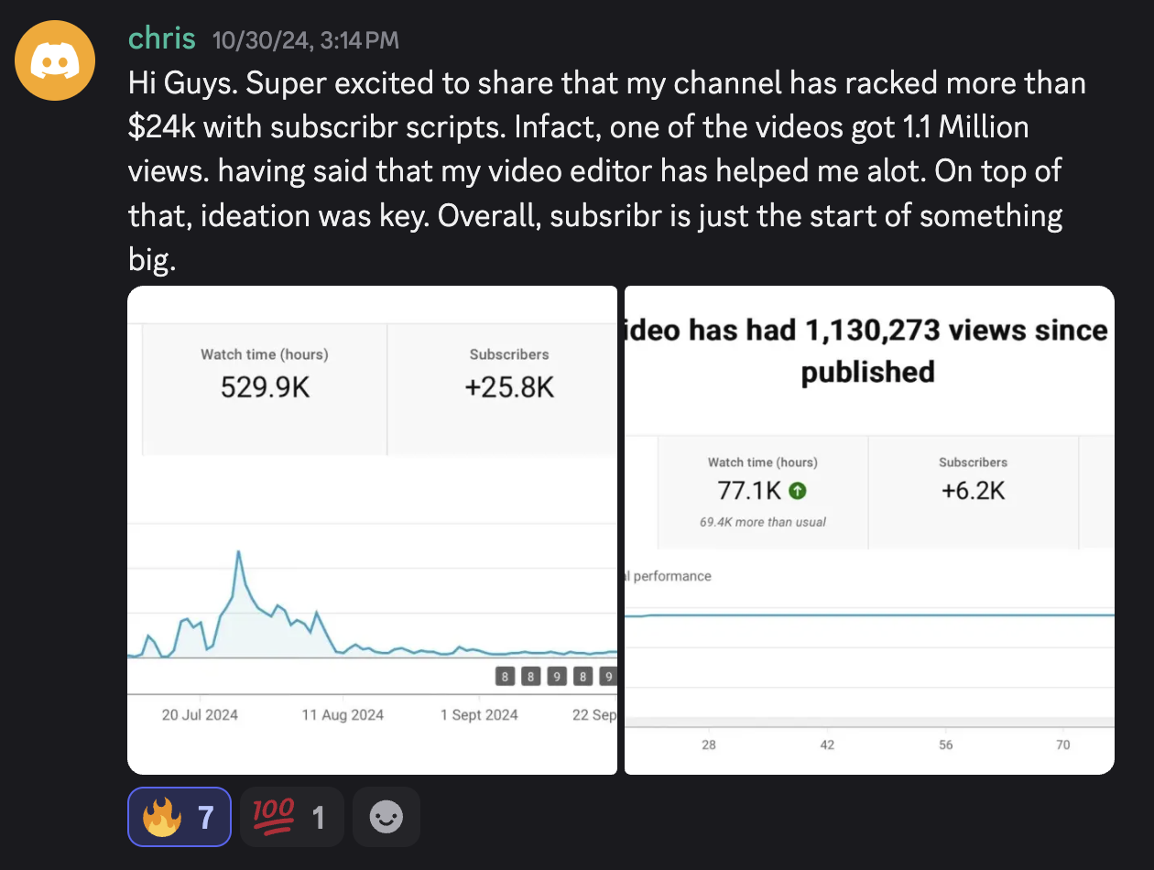Click the axis label 56 in right chart

(x=946, y=745)
